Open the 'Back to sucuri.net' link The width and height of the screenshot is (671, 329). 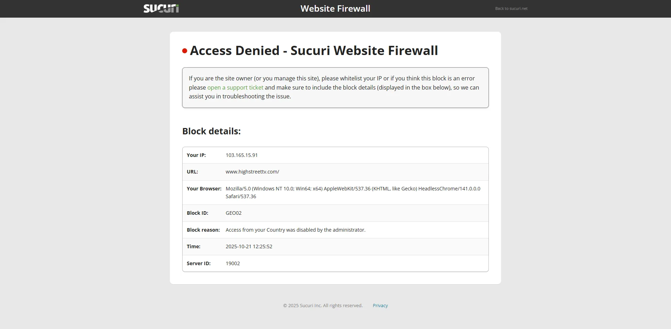[x=511, y=8]
